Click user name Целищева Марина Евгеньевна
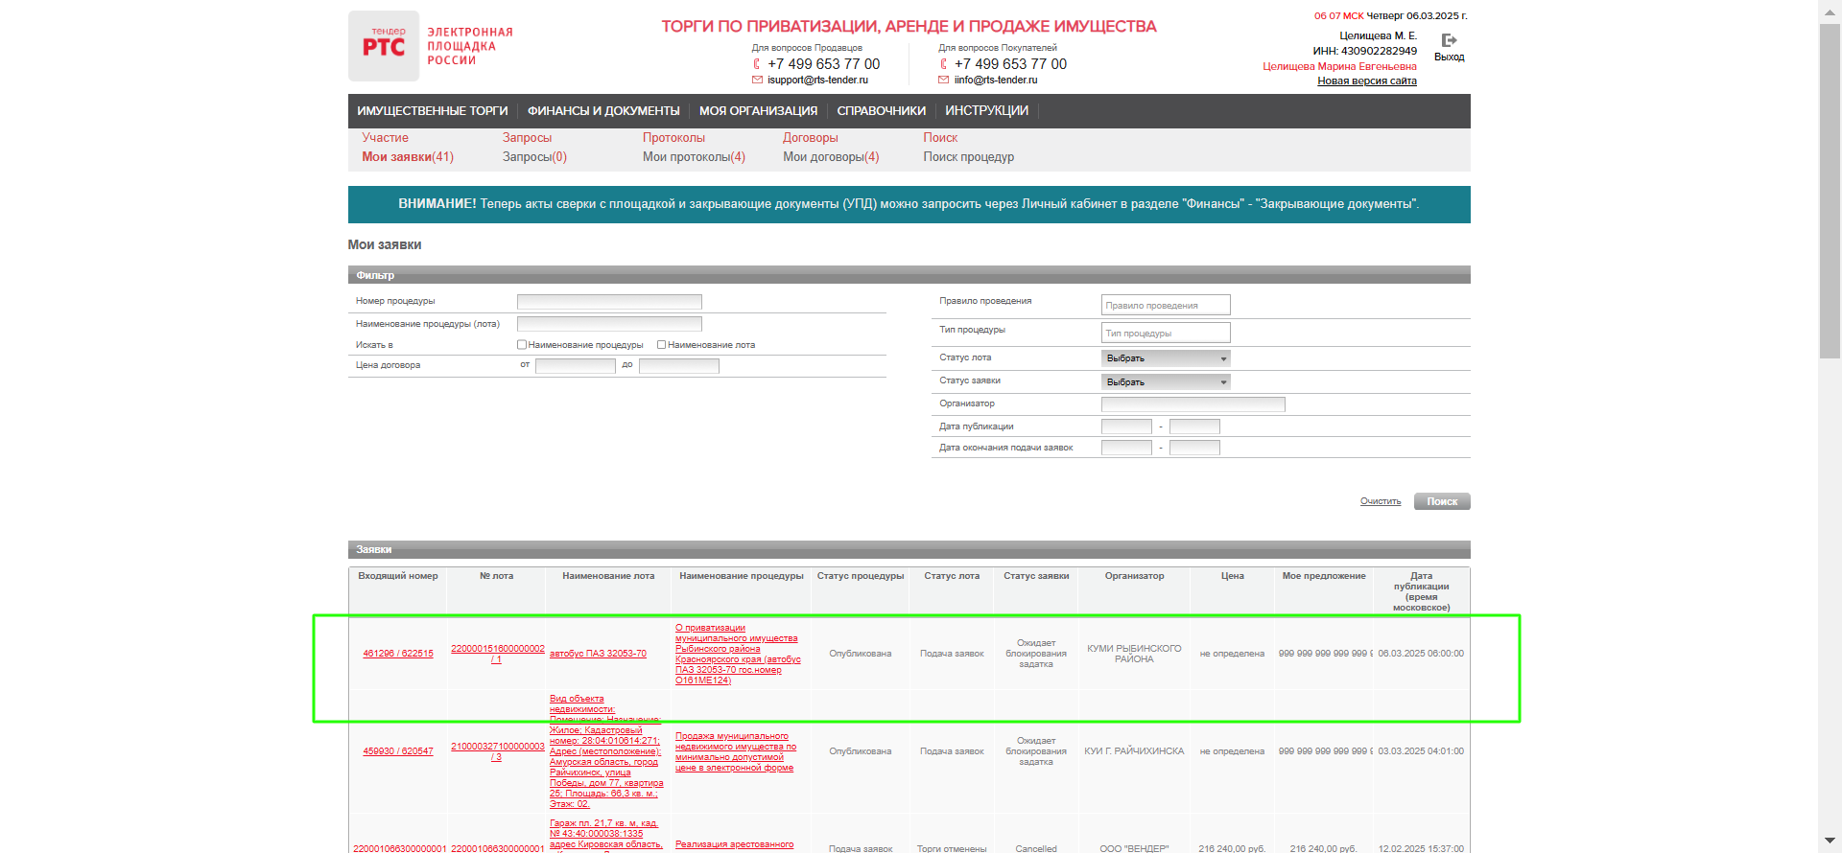Image resolution: width=1842 pixels, height=853 pixels. coord(1339,66)
